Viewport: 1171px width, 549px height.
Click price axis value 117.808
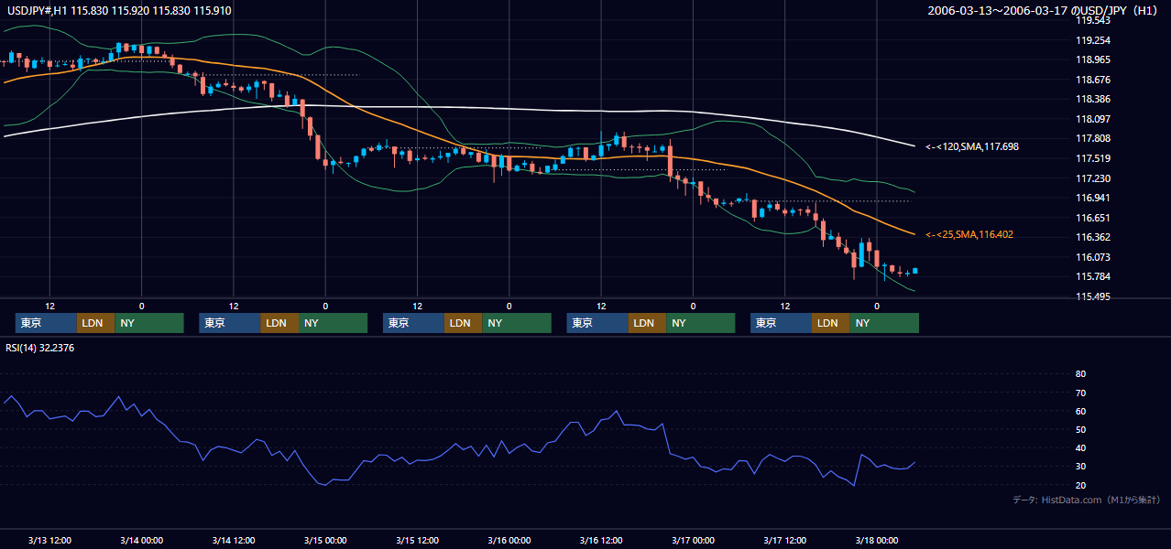(1092, 139)
